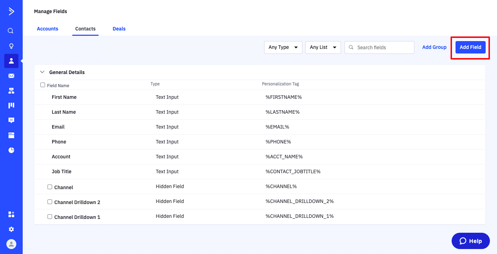Collapse the General Details group chevron
Screen dimensions: 497x254
[42, 72]
